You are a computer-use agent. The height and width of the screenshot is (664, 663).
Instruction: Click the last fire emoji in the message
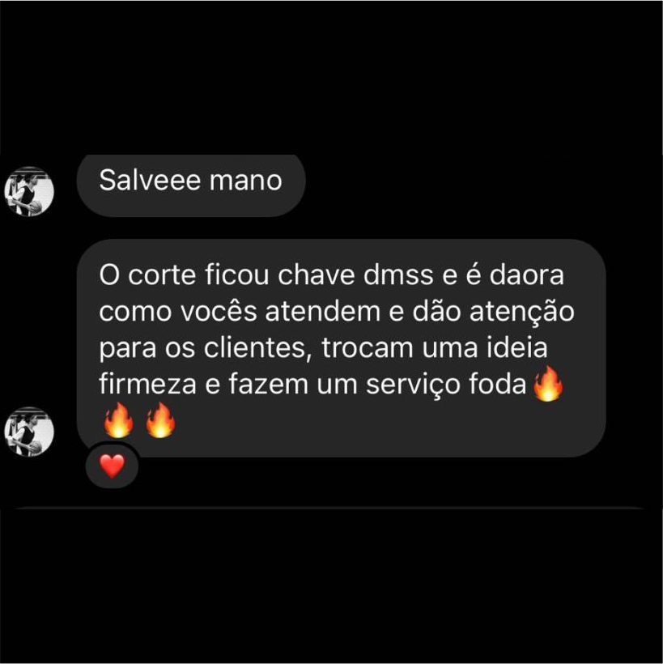pyautogui.click(x=160, y=419)
